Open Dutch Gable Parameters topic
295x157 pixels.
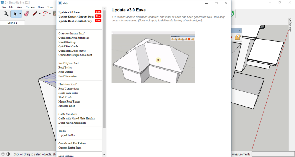[x=72, y=123]
